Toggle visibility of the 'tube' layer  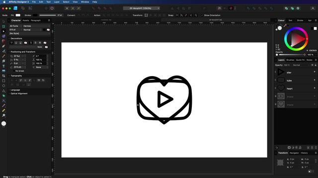coord(315,80)
